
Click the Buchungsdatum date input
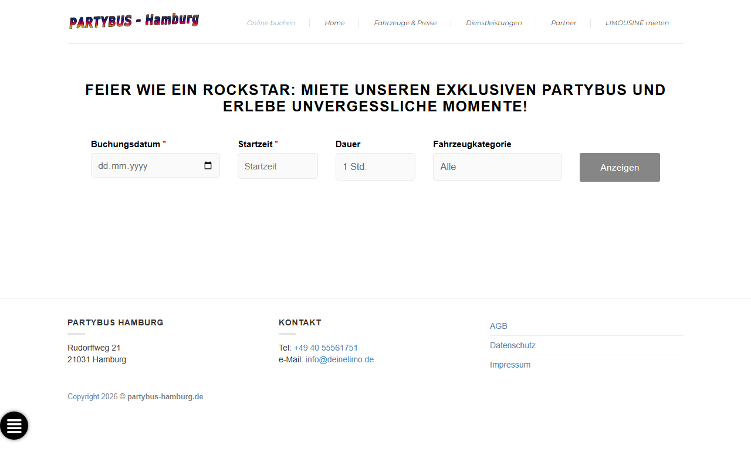(x=155, y=166)
